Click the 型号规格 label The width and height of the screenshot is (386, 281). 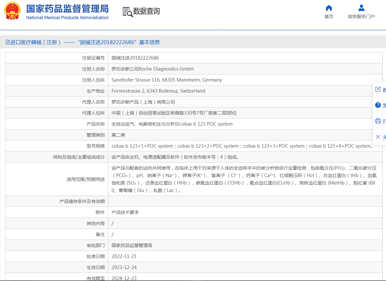[x=95, y=146]
